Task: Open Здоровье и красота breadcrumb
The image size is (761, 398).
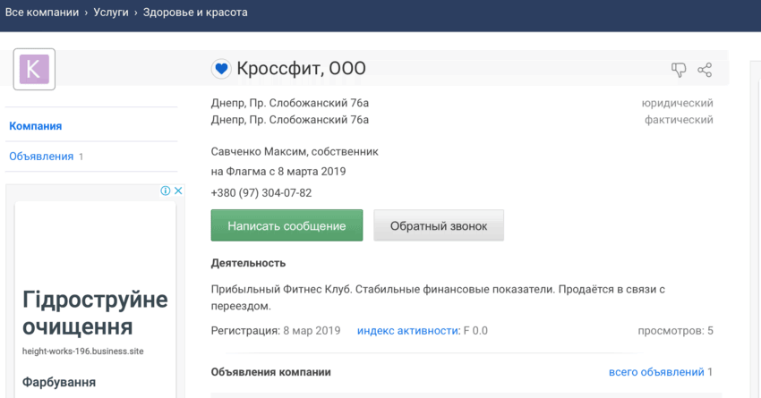Action: click(x=195, y=13)
